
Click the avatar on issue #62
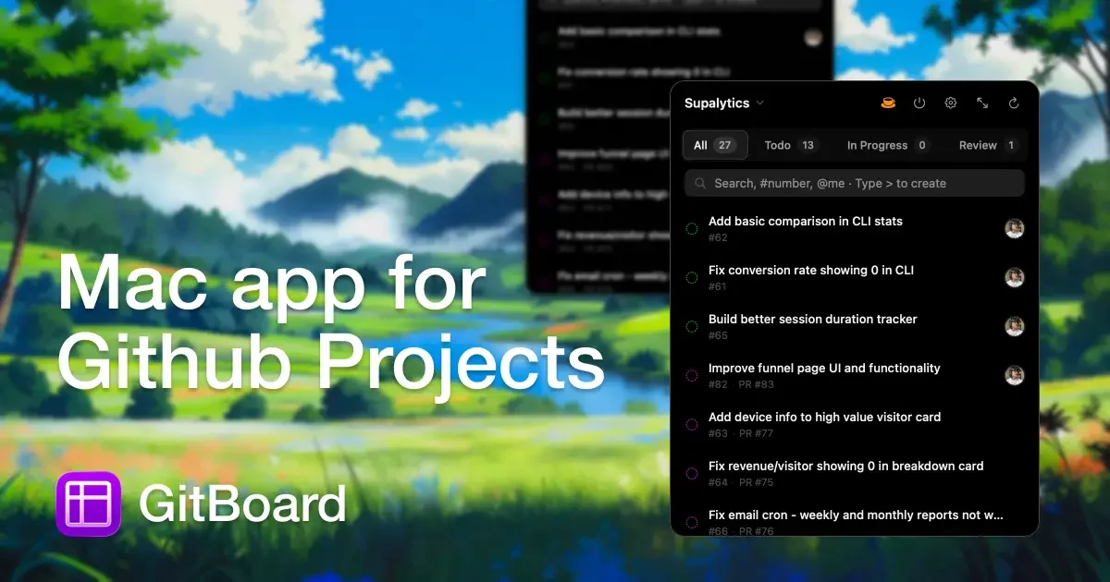click(1015, 228)
